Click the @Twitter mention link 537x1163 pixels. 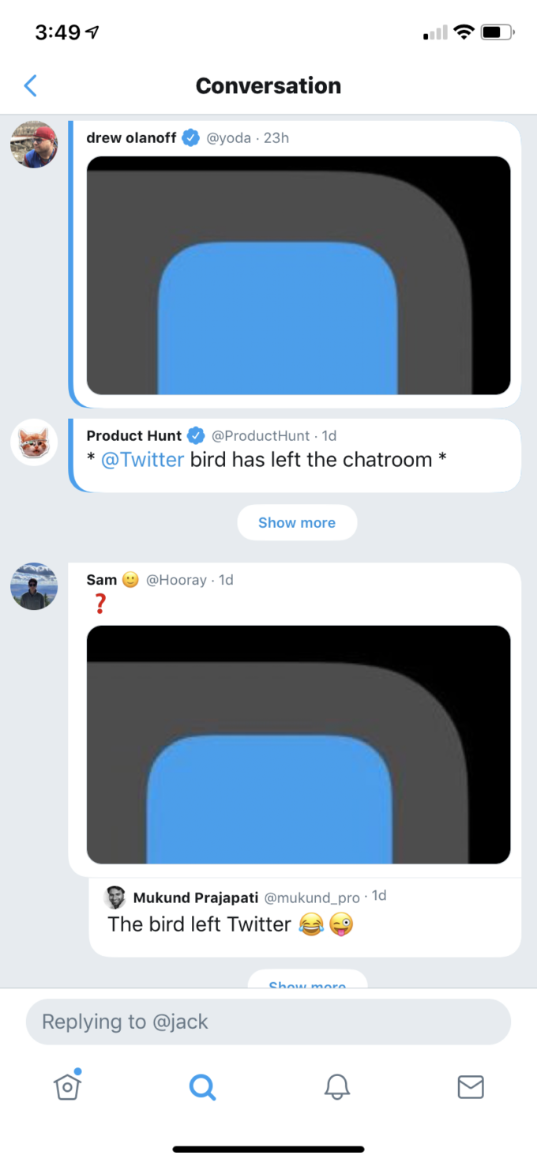coord(142,460)
